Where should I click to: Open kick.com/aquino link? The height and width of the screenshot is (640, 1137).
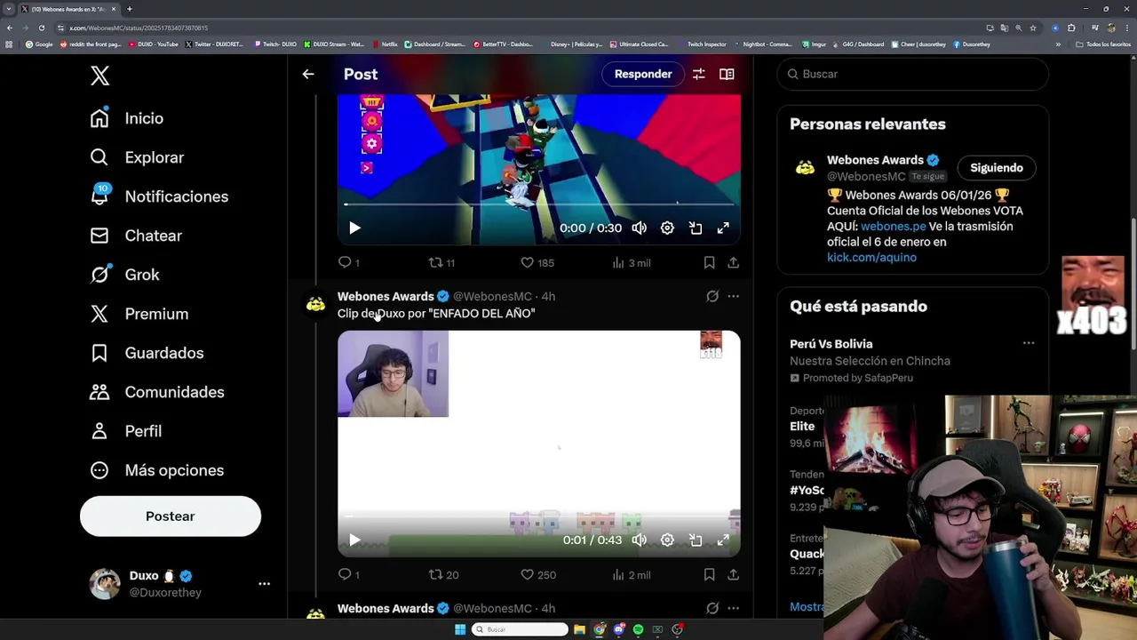871,258
